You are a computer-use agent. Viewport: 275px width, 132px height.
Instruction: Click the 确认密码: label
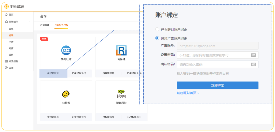[x=168, y=64]
